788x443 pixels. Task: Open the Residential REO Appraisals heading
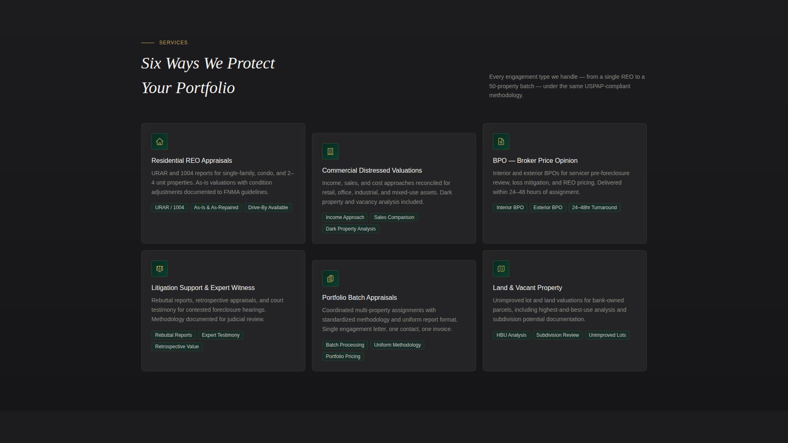(x=191, y=160)
